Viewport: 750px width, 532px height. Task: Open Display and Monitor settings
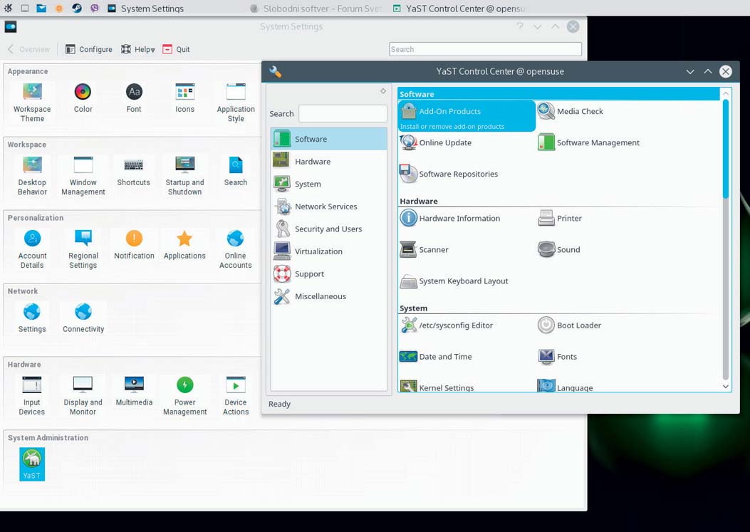(83, 395)
